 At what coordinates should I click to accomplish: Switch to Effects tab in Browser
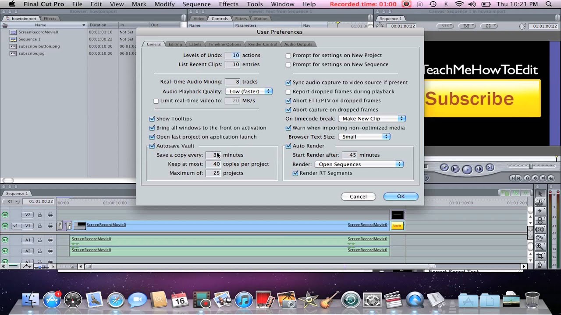(x=50, y=19)
